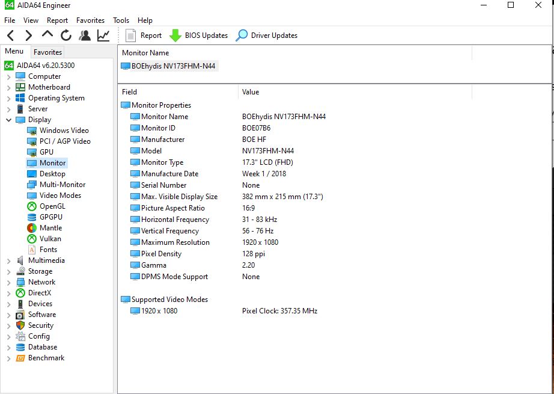
Task: Go back with the left arrow icon
Action: coord(11,35)
